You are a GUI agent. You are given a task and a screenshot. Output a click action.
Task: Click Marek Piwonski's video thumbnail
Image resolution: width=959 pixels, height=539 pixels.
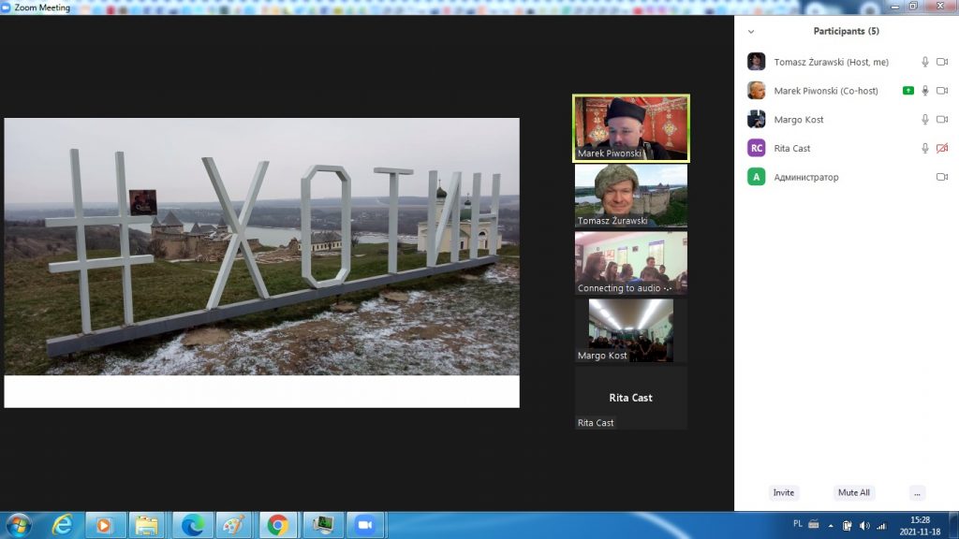630,128
